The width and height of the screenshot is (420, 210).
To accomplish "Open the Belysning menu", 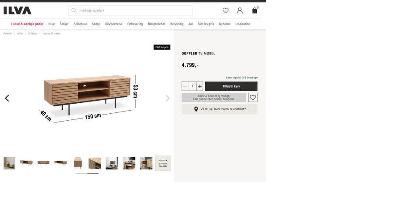I will 177,24.
